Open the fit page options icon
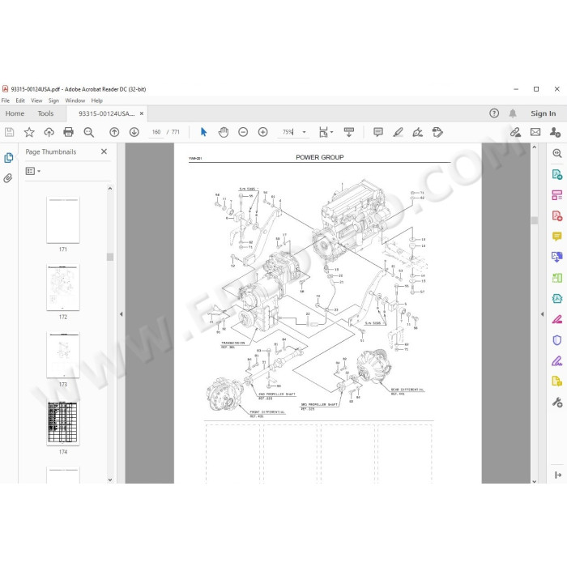Image resolution: width=567 pixels, height=567 pixels. tap(323, 132)
